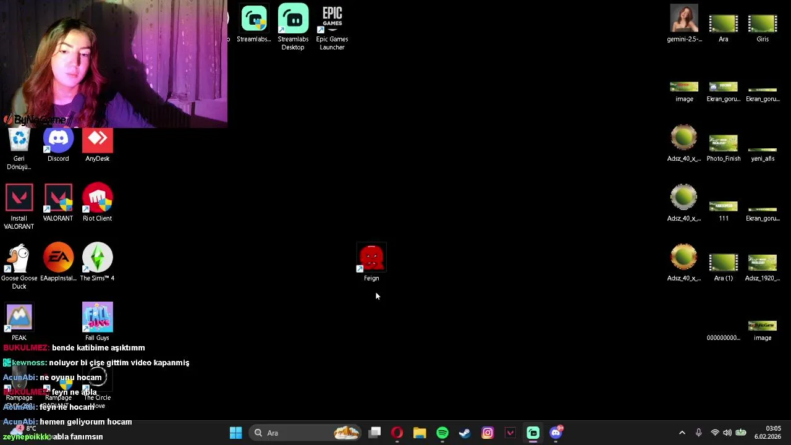
Task: Select the PEAK game shortcut
Action: click(19, 322)
